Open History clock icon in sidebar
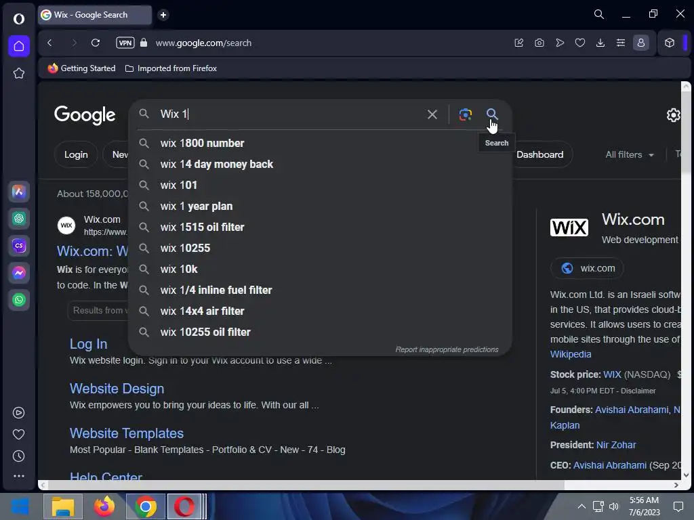 coord(18,456)
